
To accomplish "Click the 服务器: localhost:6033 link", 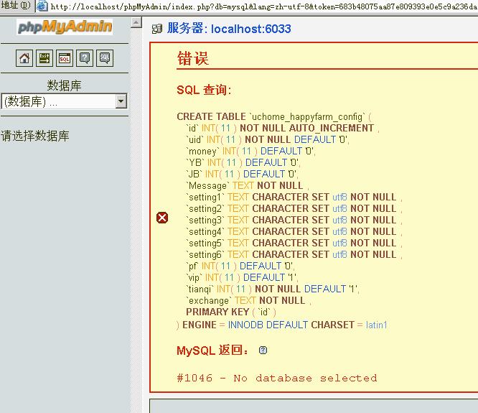I will (x=229, y=29).
